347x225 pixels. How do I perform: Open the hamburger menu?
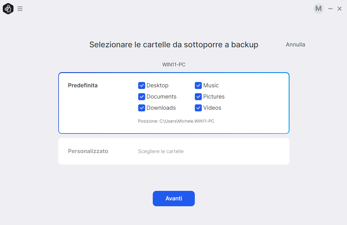pos(20,9)
